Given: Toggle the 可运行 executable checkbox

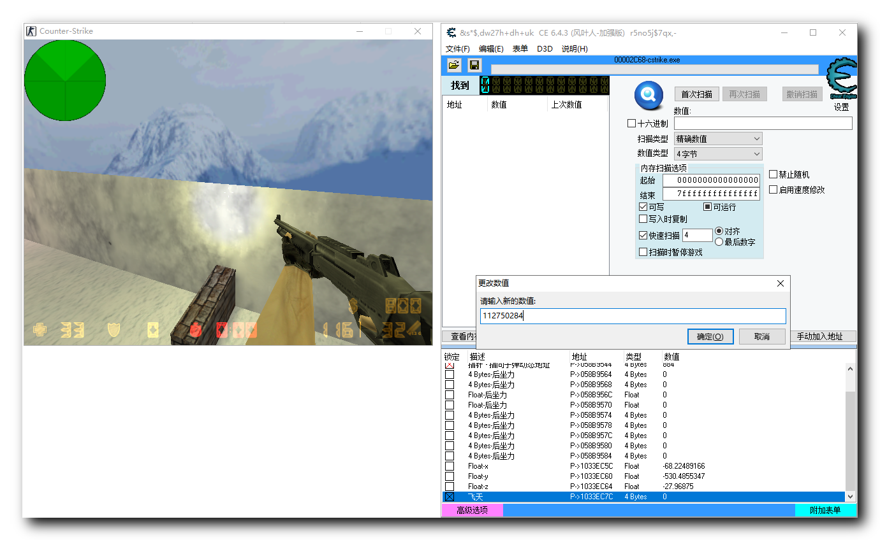Looking at the screenshot, I should [x=708, y=207].
